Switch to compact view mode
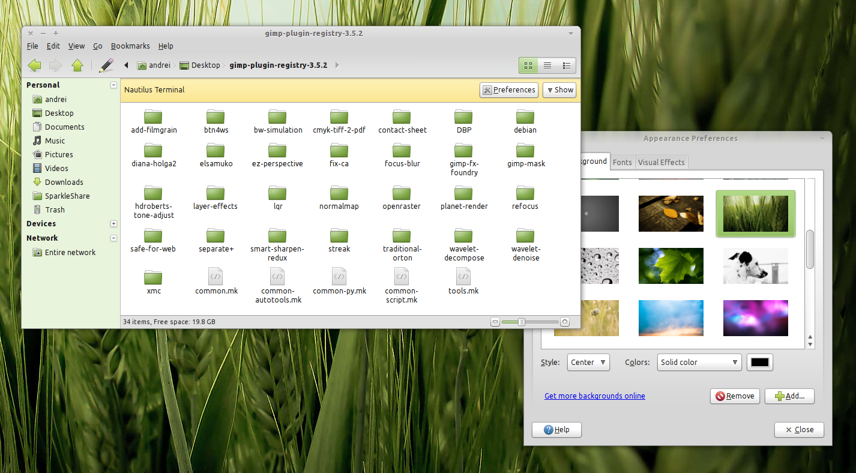This screenshot has width=856, height=473. pyautogui.click(x=566, y=65)
